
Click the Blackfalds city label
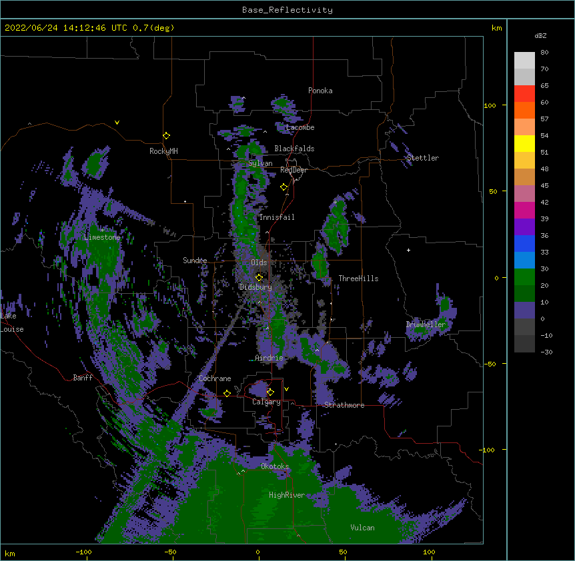294,149
